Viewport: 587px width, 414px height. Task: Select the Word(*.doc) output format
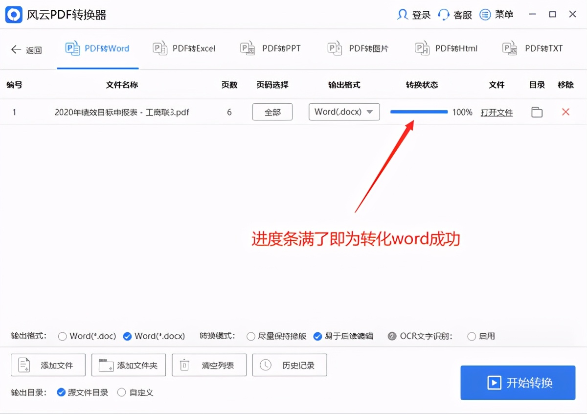(62, 336)
